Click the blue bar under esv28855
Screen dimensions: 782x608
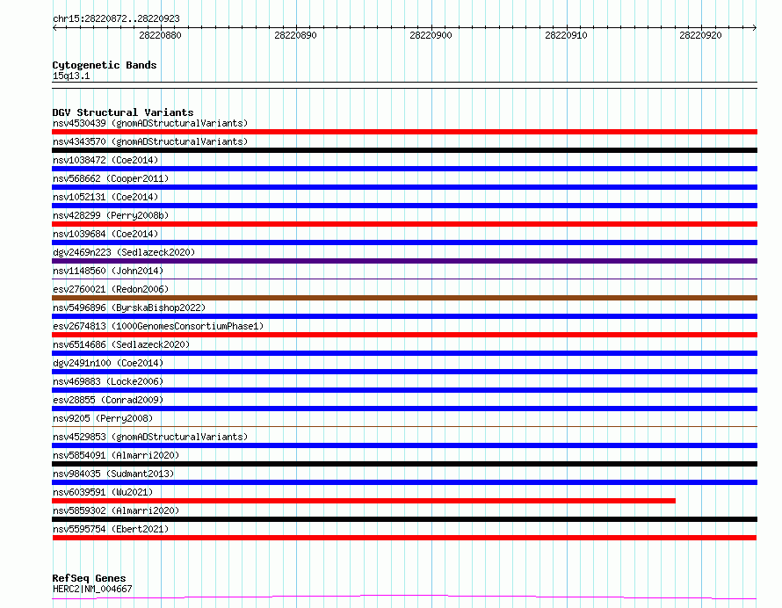point(404,409)
